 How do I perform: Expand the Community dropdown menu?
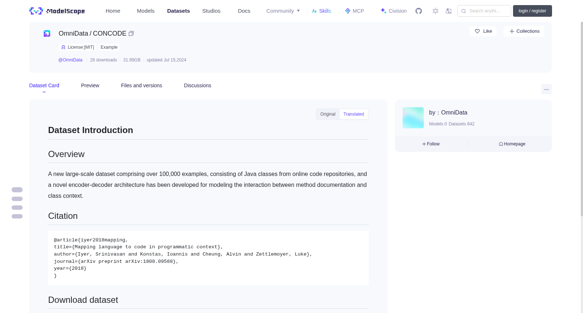283,11
